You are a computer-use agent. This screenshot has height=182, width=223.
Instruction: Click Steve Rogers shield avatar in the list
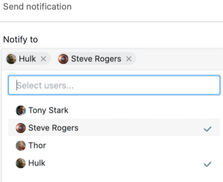21,128
